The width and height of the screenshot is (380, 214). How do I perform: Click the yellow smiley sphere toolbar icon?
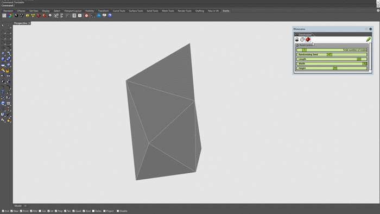coord(27,16)
